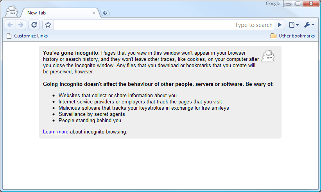The width and height of the screenshot is (321, 192).
Task: Click the Back navigation arrow
Action: [11, 25]
